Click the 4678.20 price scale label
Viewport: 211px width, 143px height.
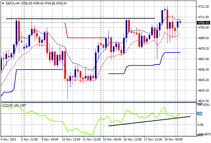click(203, 48)
